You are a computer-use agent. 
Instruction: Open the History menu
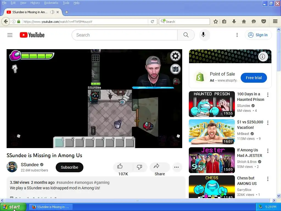pos(35,3)
